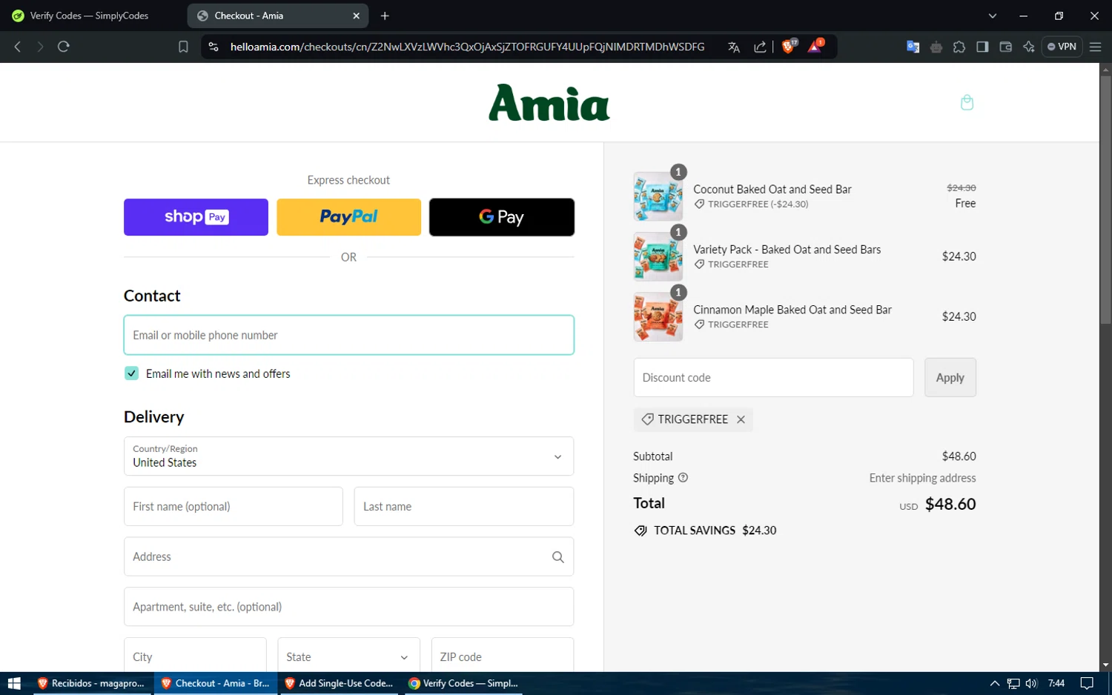The width and height of the screenshot is (1112, 695).
Task: Switch to Recibidos taskbar window
Action: click(x=91, y=683)
